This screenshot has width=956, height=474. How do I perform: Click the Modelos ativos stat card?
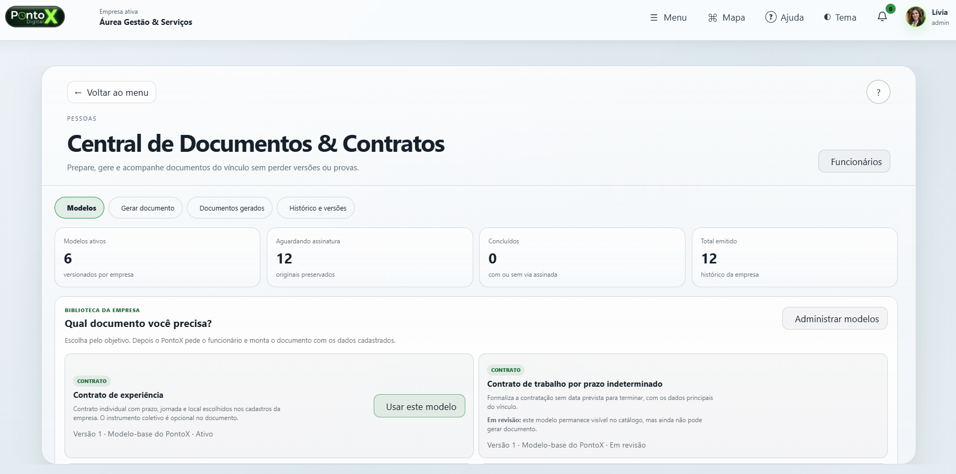tap(157, 257)
